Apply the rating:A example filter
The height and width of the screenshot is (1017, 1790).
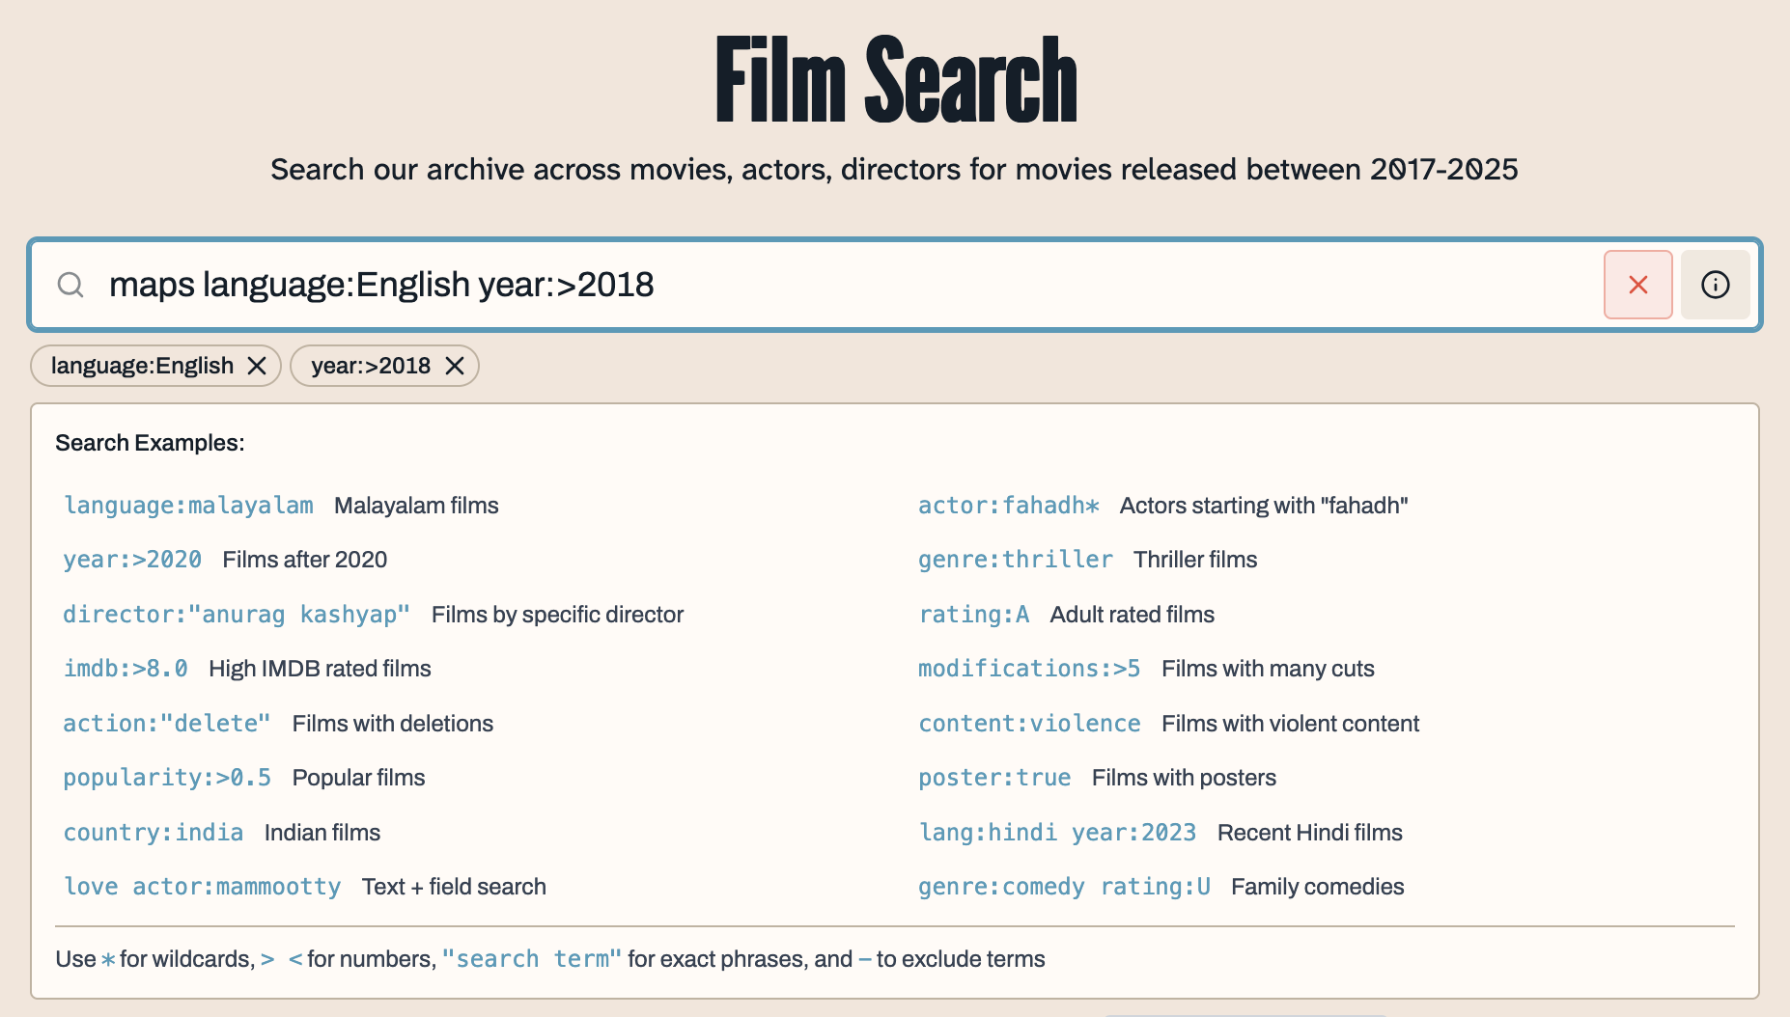[x=973, y=615]
